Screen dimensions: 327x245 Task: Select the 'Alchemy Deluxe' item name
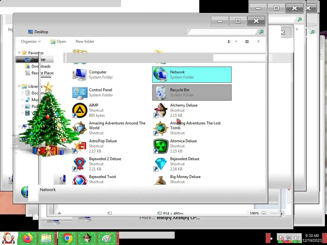click(x=184, y=105)
